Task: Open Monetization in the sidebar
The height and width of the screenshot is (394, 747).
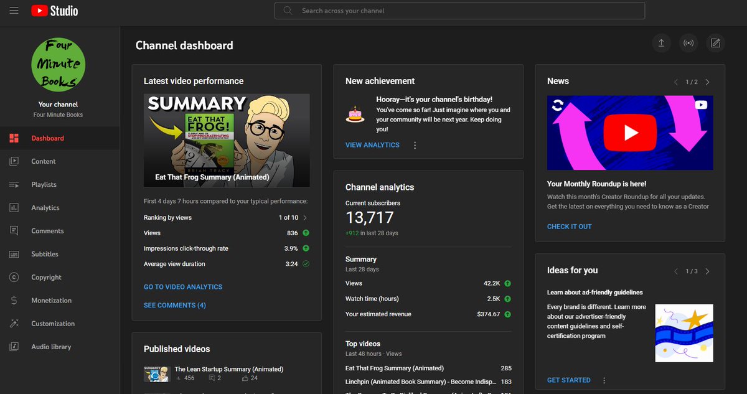Action: [x=60, y=301]
